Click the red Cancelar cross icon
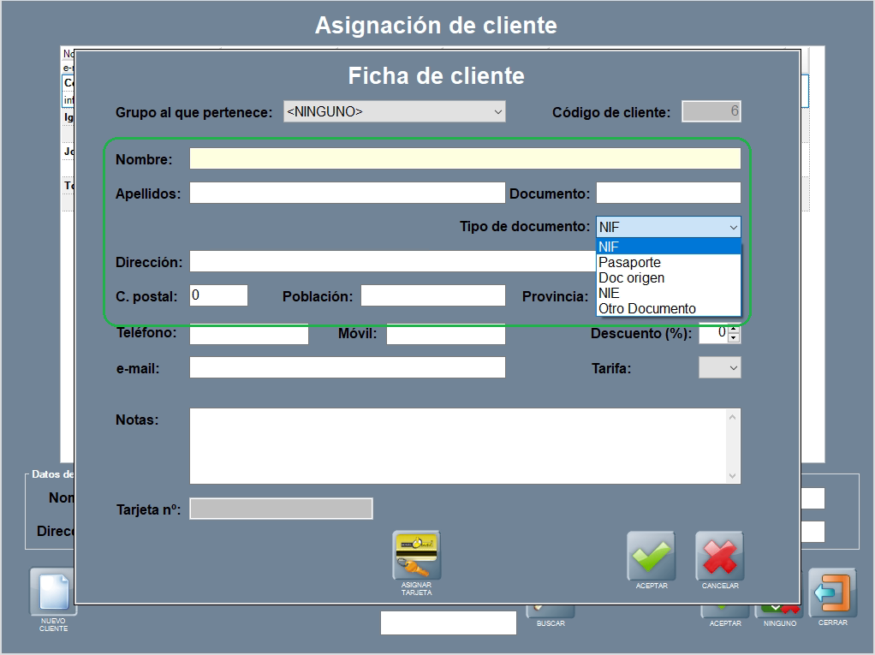Viewport: 875px width, 655px height. 719,556
